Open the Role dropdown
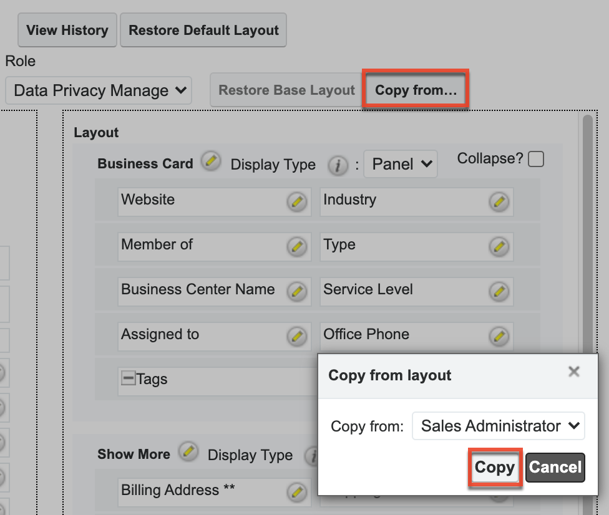The image size is (609, 515). click(99, 90)
